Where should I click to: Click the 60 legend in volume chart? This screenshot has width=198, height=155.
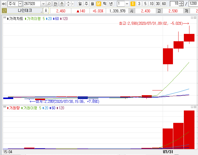pos(52,108)
